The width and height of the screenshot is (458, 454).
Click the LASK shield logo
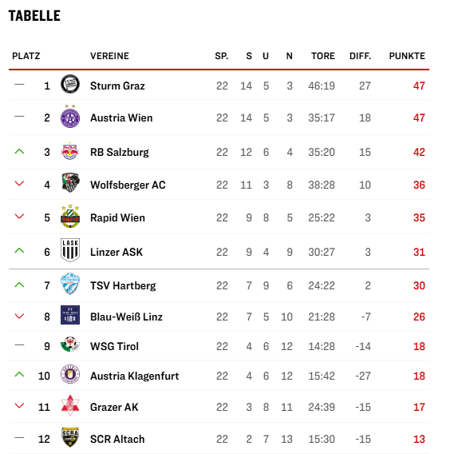[x=70, y=250]
